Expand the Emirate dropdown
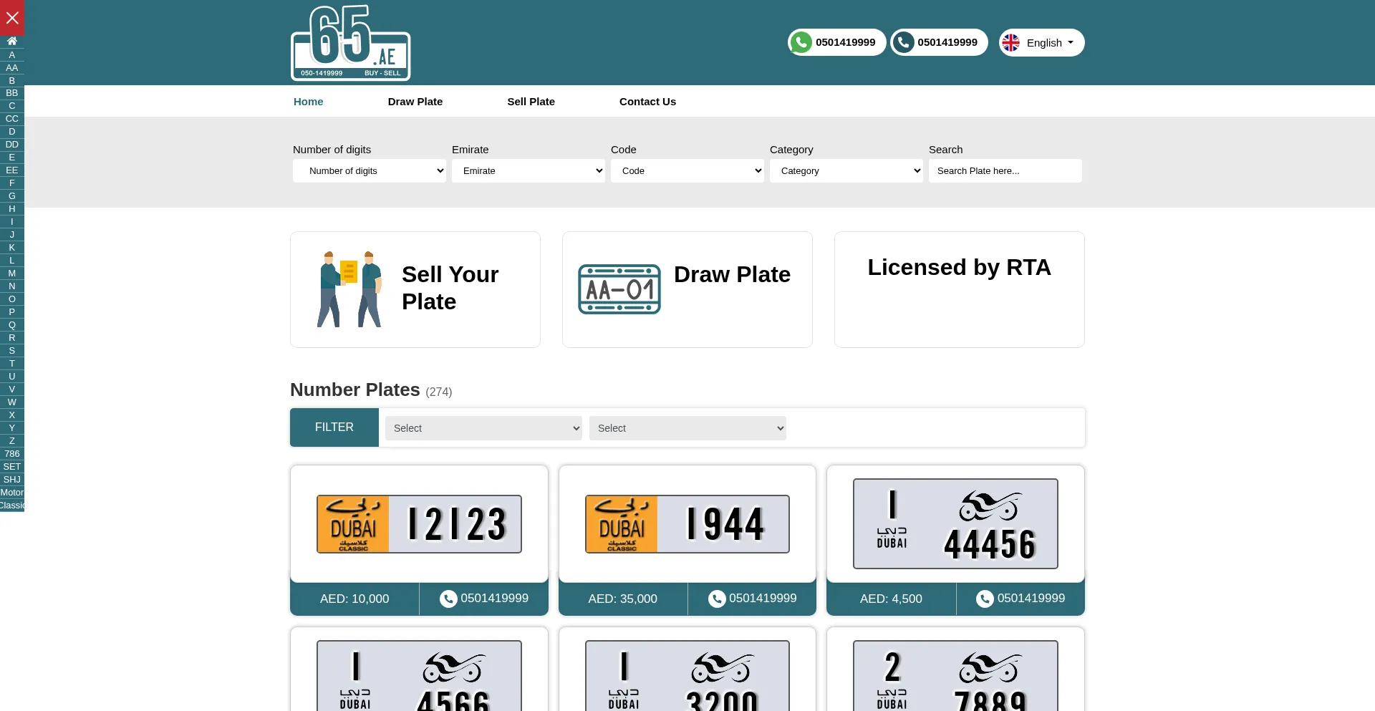The image size is (1375, 711). click(529, 171)
